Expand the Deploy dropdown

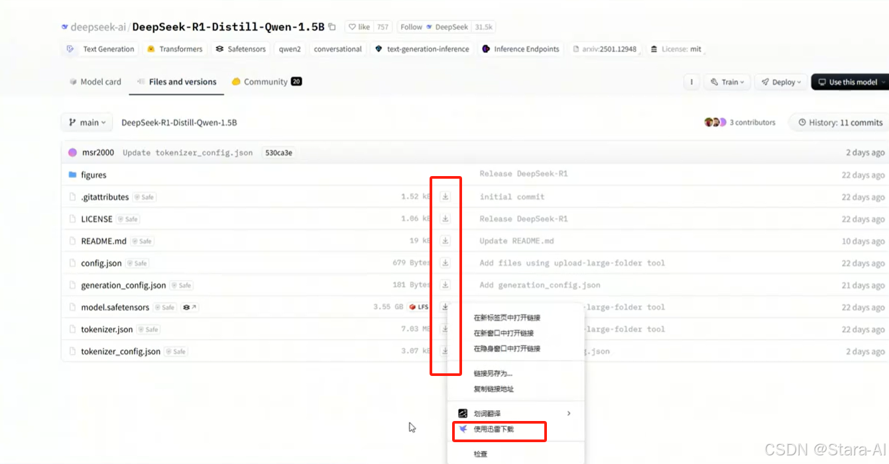pos(781,82)
